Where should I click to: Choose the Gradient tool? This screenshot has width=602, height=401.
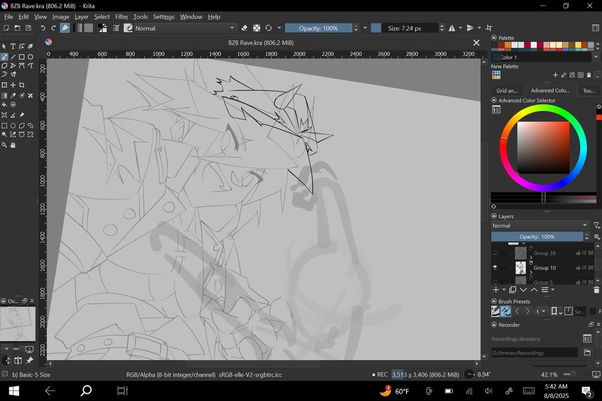point(4,96)
